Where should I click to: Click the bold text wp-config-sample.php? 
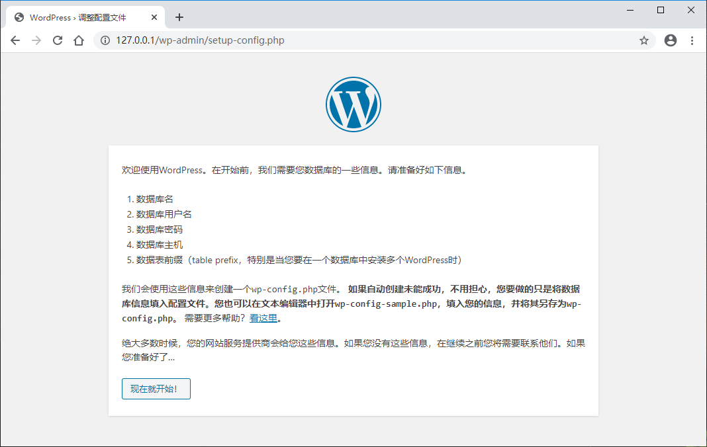coord(386,304)
